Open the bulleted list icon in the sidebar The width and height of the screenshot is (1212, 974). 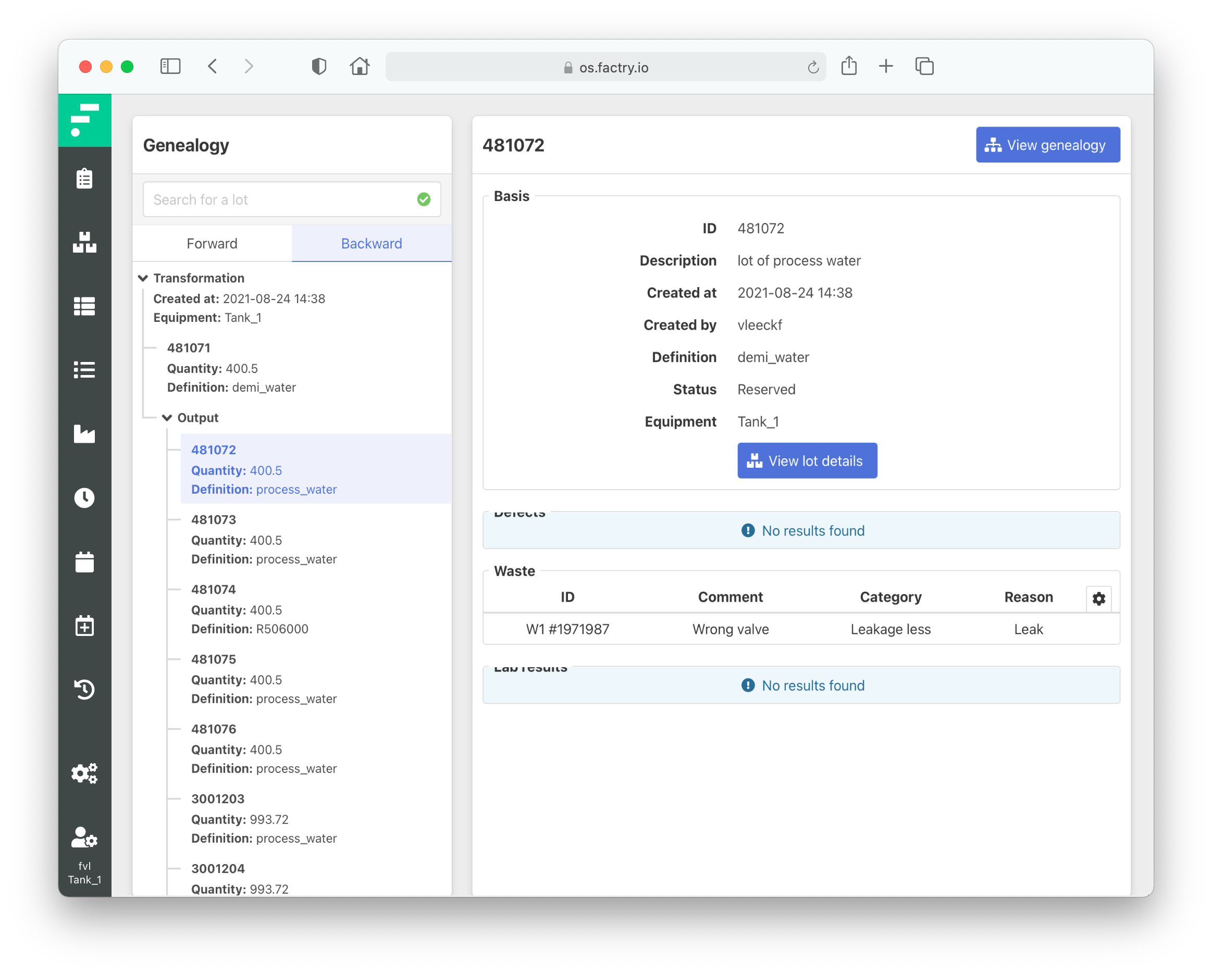click(x=84, y=370)
